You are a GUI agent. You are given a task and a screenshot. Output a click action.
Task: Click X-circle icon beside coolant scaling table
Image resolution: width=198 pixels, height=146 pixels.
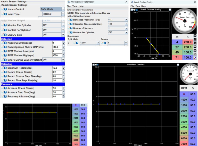pos(195,54)
